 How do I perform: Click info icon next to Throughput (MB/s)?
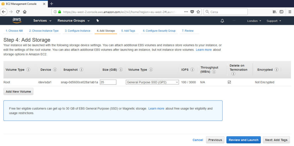pyautogui.click(x=214, y=72)
